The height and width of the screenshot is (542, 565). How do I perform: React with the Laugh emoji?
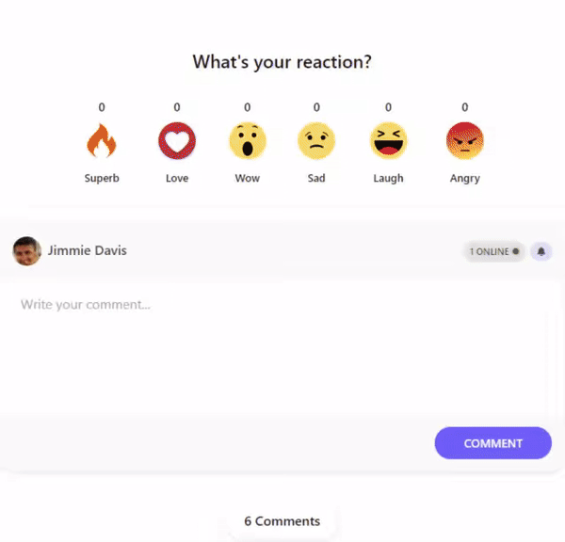(388, 141)
